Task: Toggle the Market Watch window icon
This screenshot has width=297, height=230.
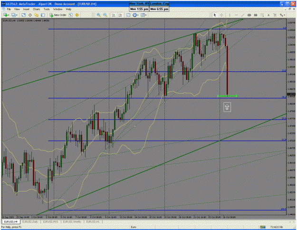Action: coord(23,15)
